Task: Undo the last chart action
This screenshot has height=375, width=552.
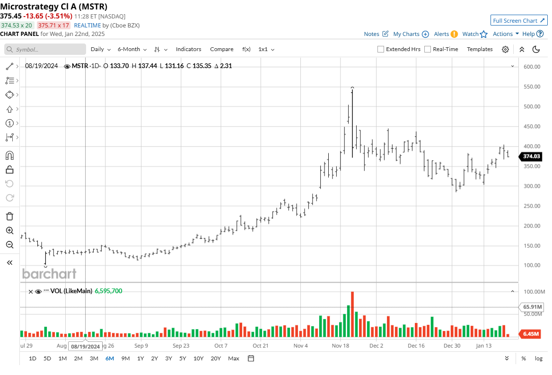Action: tap(9, 183)
